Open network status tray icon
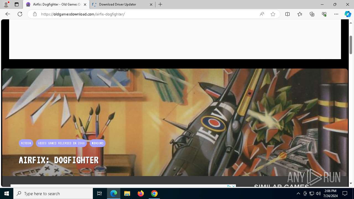This screenshot has width=354, height=199. click(312, 193)
